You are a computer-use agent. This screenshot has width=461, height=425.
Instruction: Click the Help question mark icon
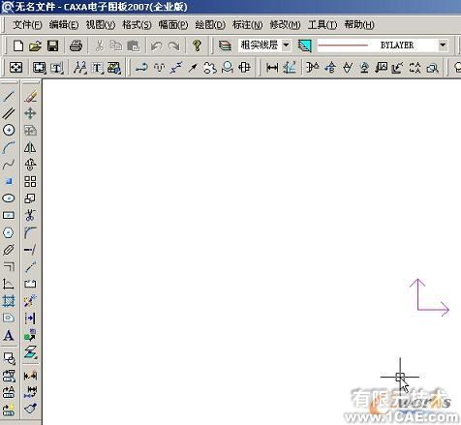point(197,46)
